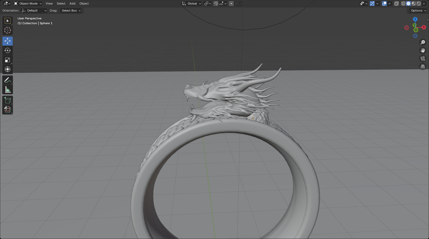Select the 3D Cursor tool
Viewport: 429px width, 239px height.
(x=8, y=30)
